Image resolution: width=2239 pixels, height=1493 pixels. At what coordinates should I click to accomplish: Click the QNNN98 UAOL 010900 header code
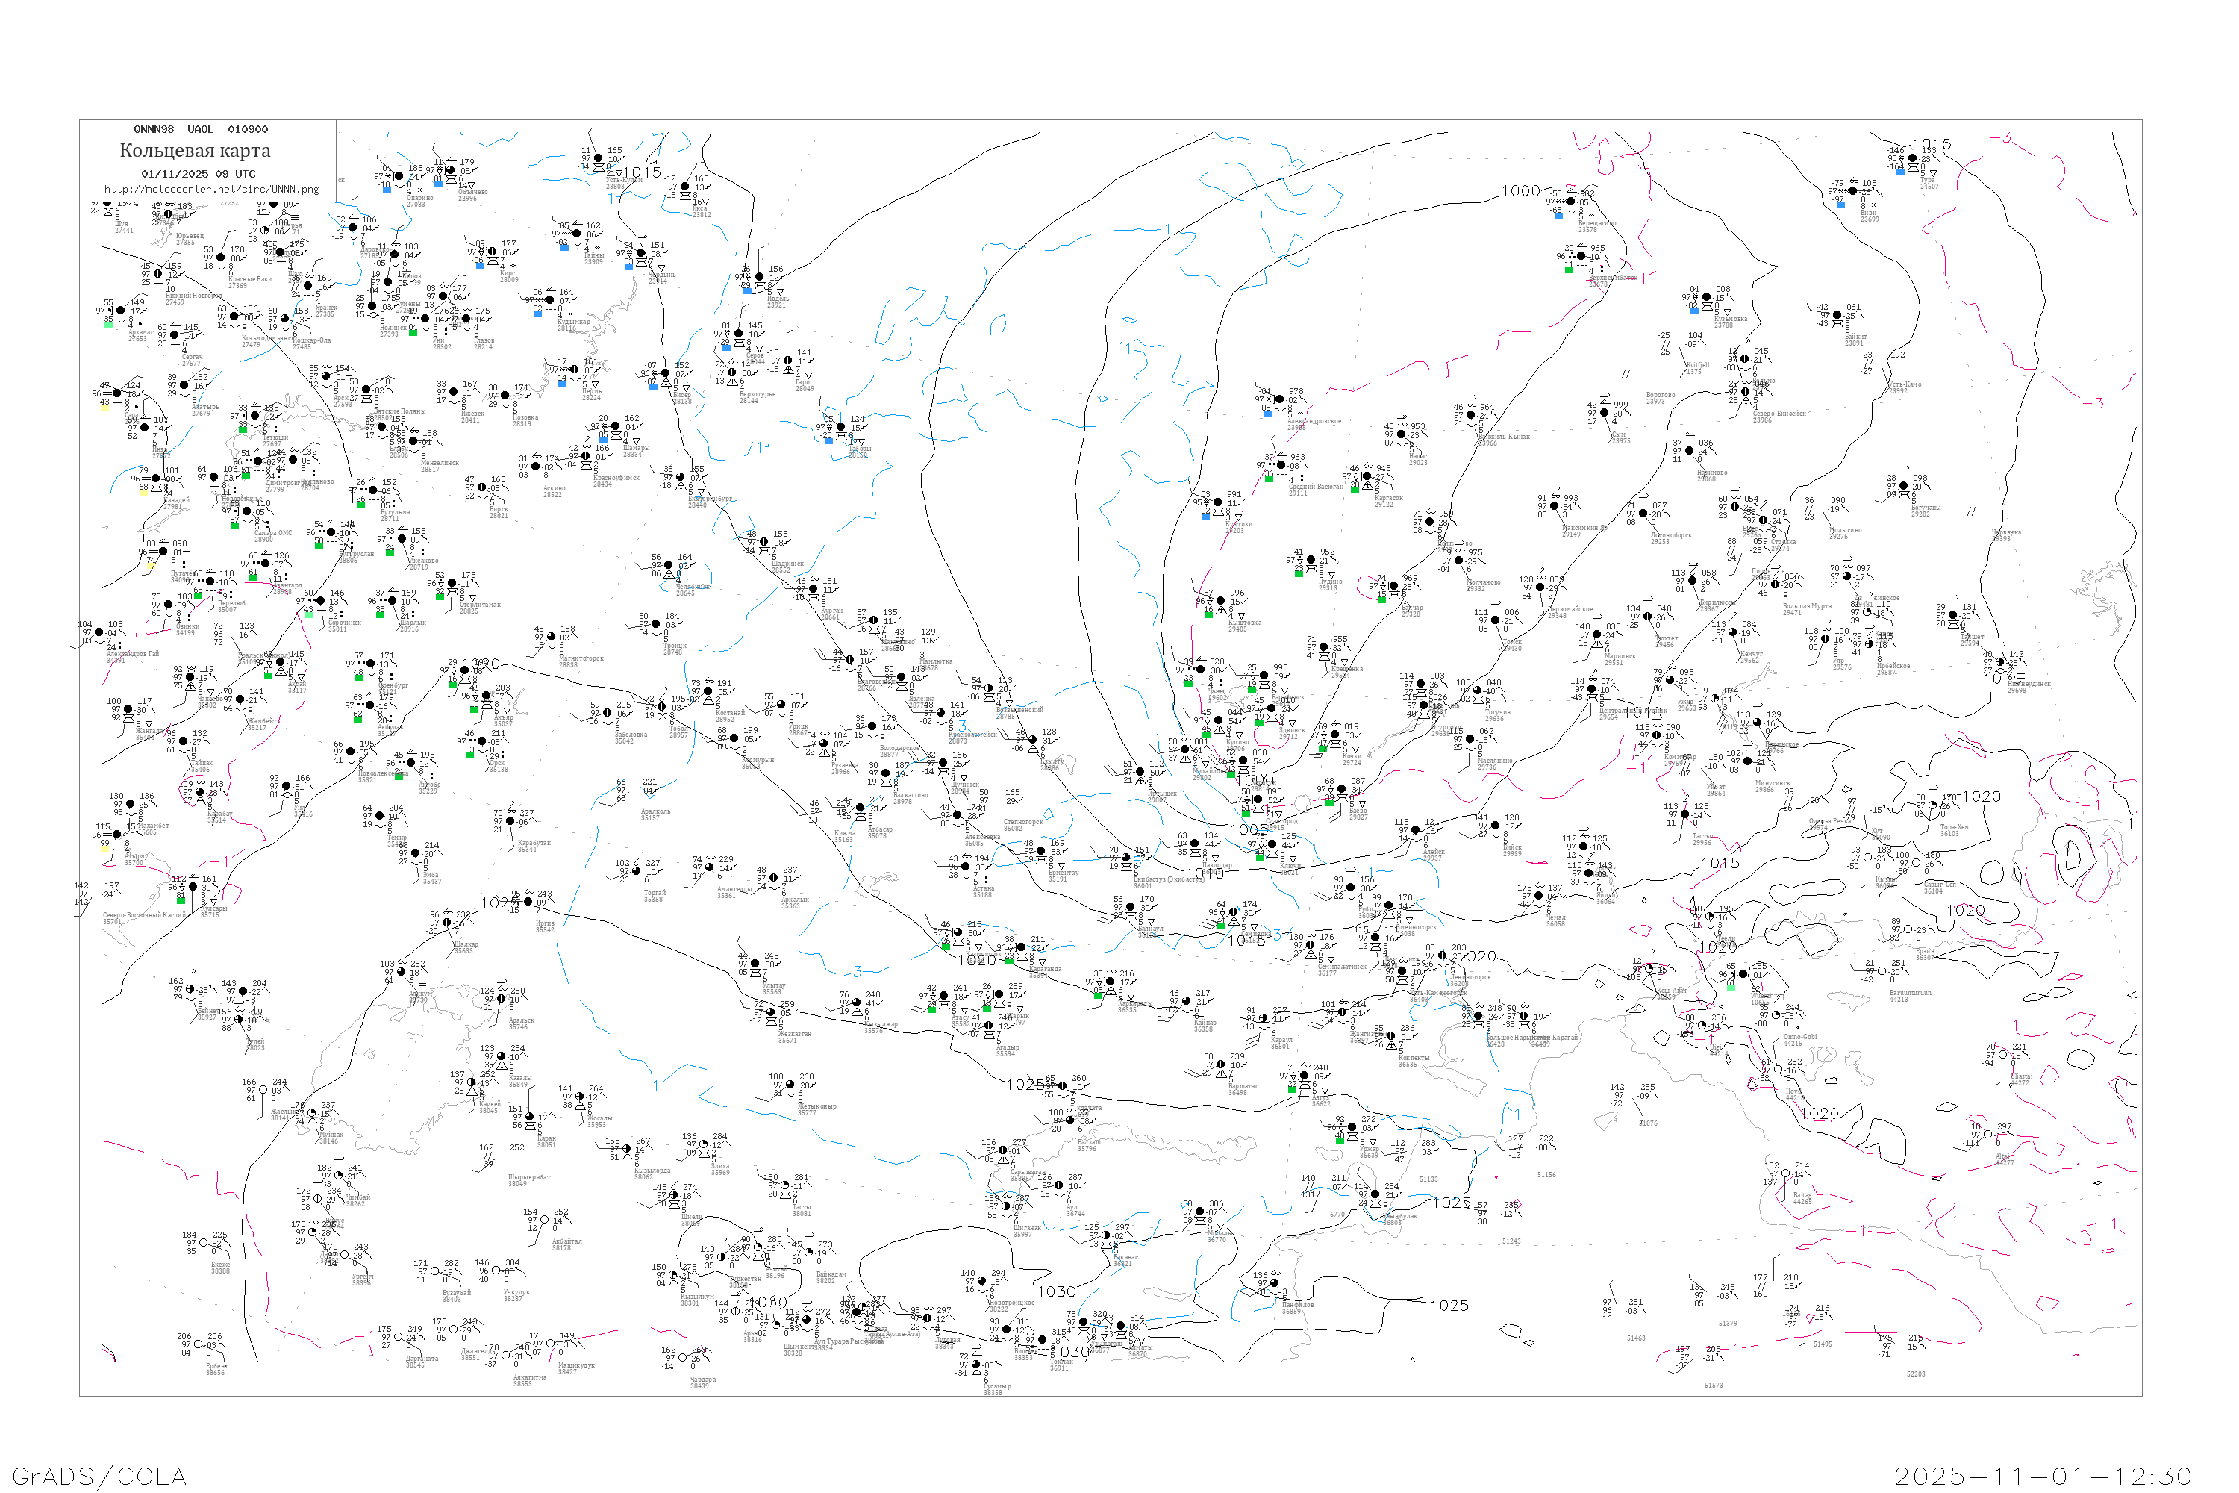coord(201,129)
